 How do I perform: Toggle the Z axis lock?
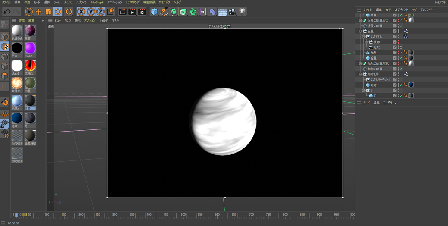100,12
